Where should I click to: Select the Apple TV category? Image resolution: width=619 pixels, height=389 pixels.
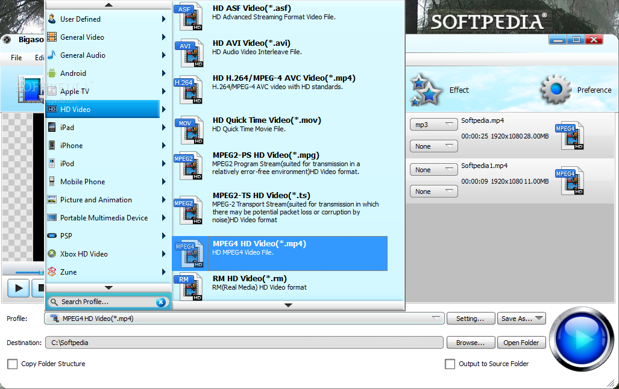click(102, 91)
